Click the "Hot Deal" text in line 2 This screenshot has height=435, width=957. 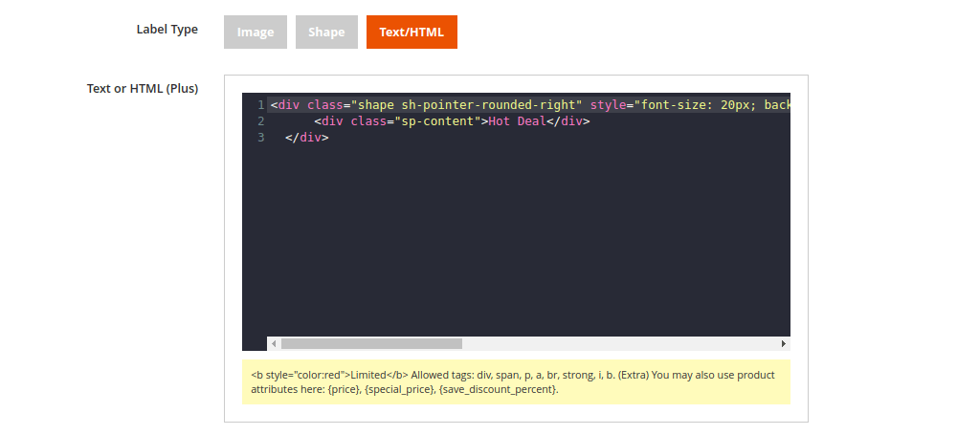[x=517, y=120]
